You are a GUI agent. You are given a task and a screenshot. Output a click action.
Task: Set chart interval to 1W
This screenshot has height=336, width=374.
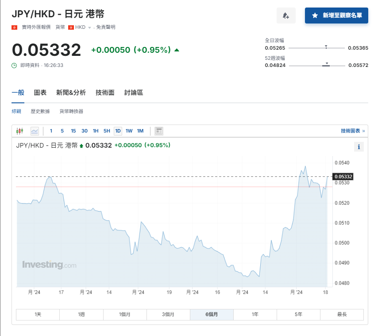tap(129, 131)
